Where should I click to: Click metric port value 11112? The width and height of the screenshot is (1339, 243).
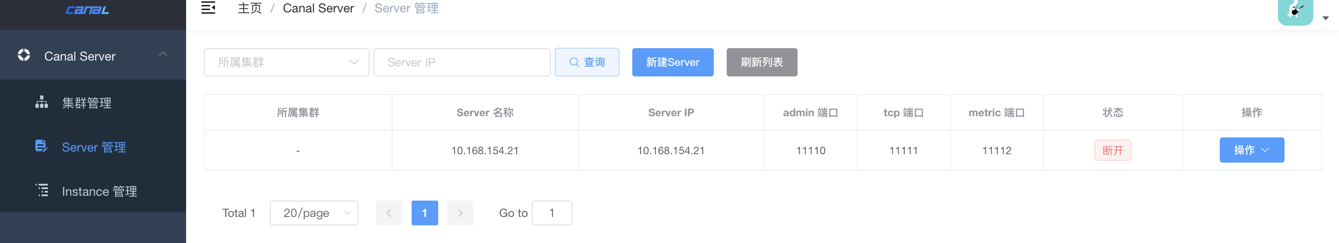(x=996, y=150)
